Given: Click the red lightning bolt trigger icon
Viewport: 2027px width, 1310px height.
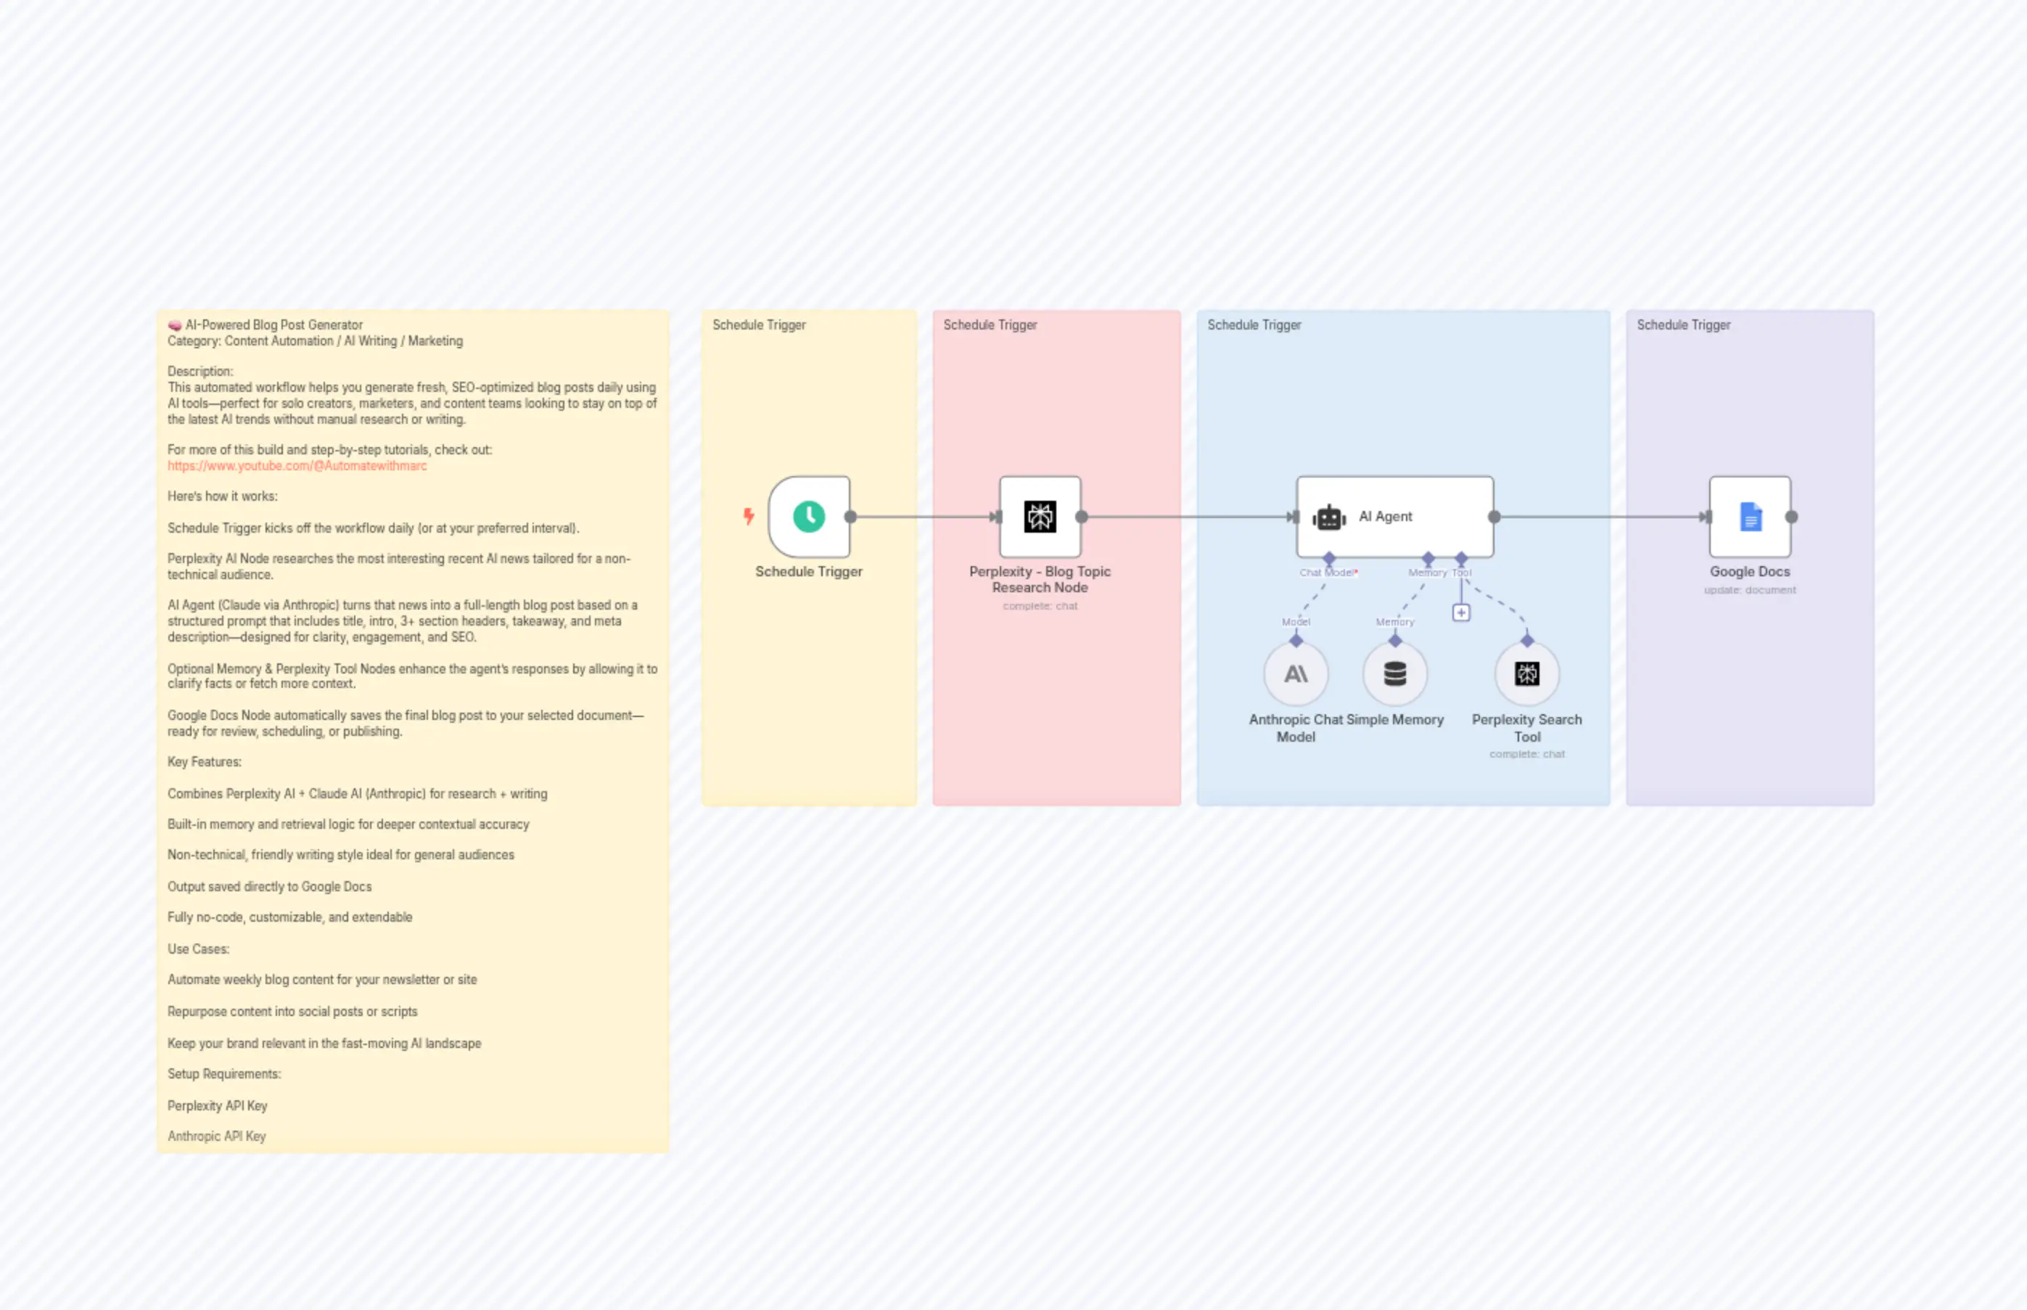Looking at the screenshot, I should pyautogui.click(x=748, y=516).
